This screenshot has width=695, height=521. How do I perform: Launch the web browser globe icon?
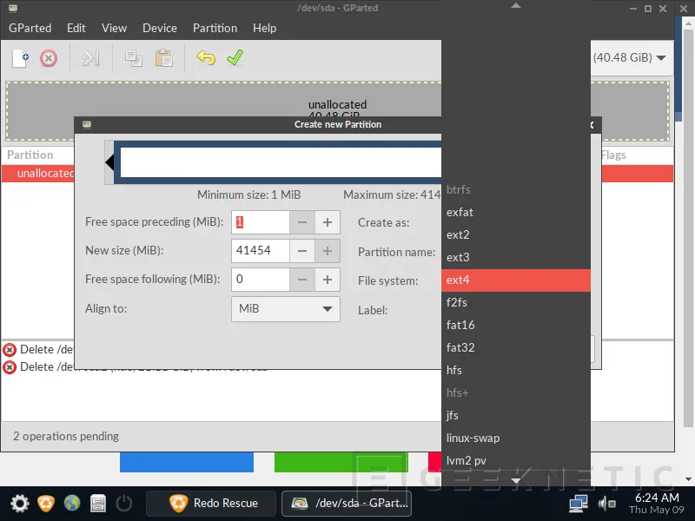(x=72, y=503)
